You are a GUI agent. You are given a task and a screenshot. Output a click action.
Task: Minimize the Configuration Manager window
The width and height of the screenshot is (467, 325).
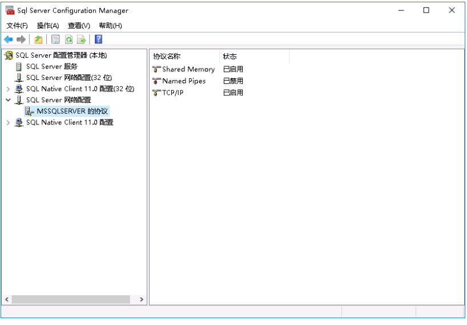click(x=401, y=10)
